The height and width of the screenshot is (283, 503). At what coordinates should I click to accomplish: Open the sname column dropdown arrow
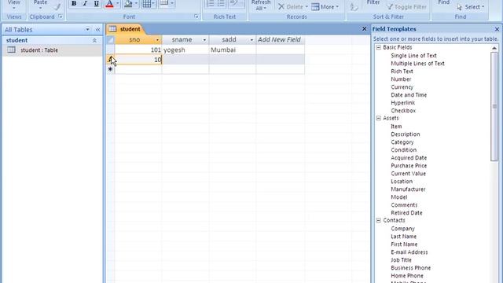204,40
